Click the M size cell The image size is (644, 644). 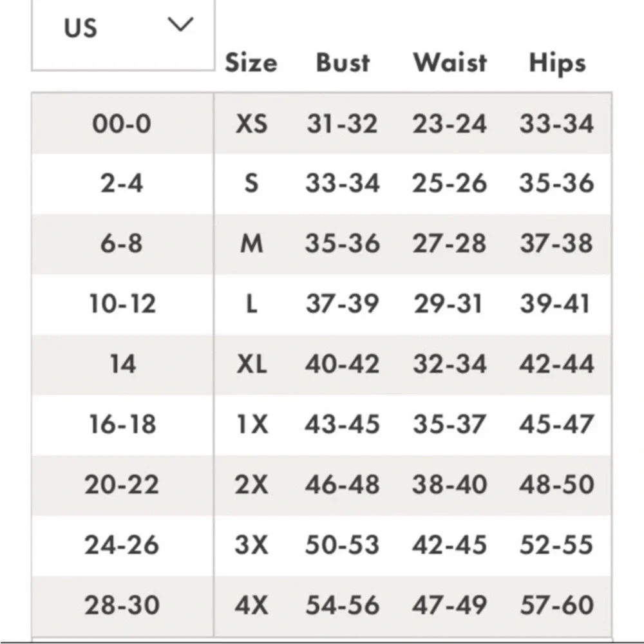(251, 243)
